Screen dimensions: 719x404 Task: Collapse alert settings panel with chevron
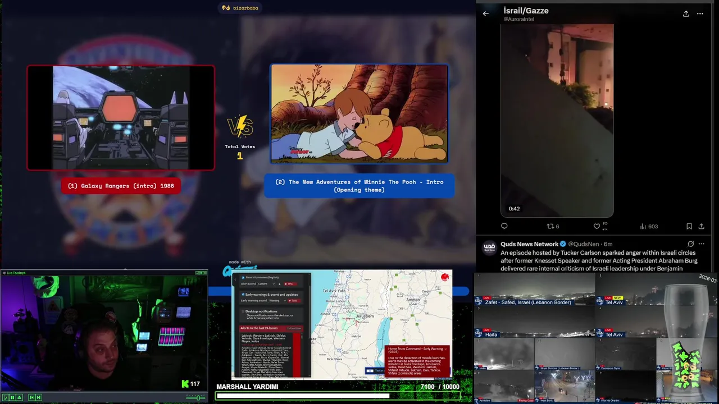point(235,279)
